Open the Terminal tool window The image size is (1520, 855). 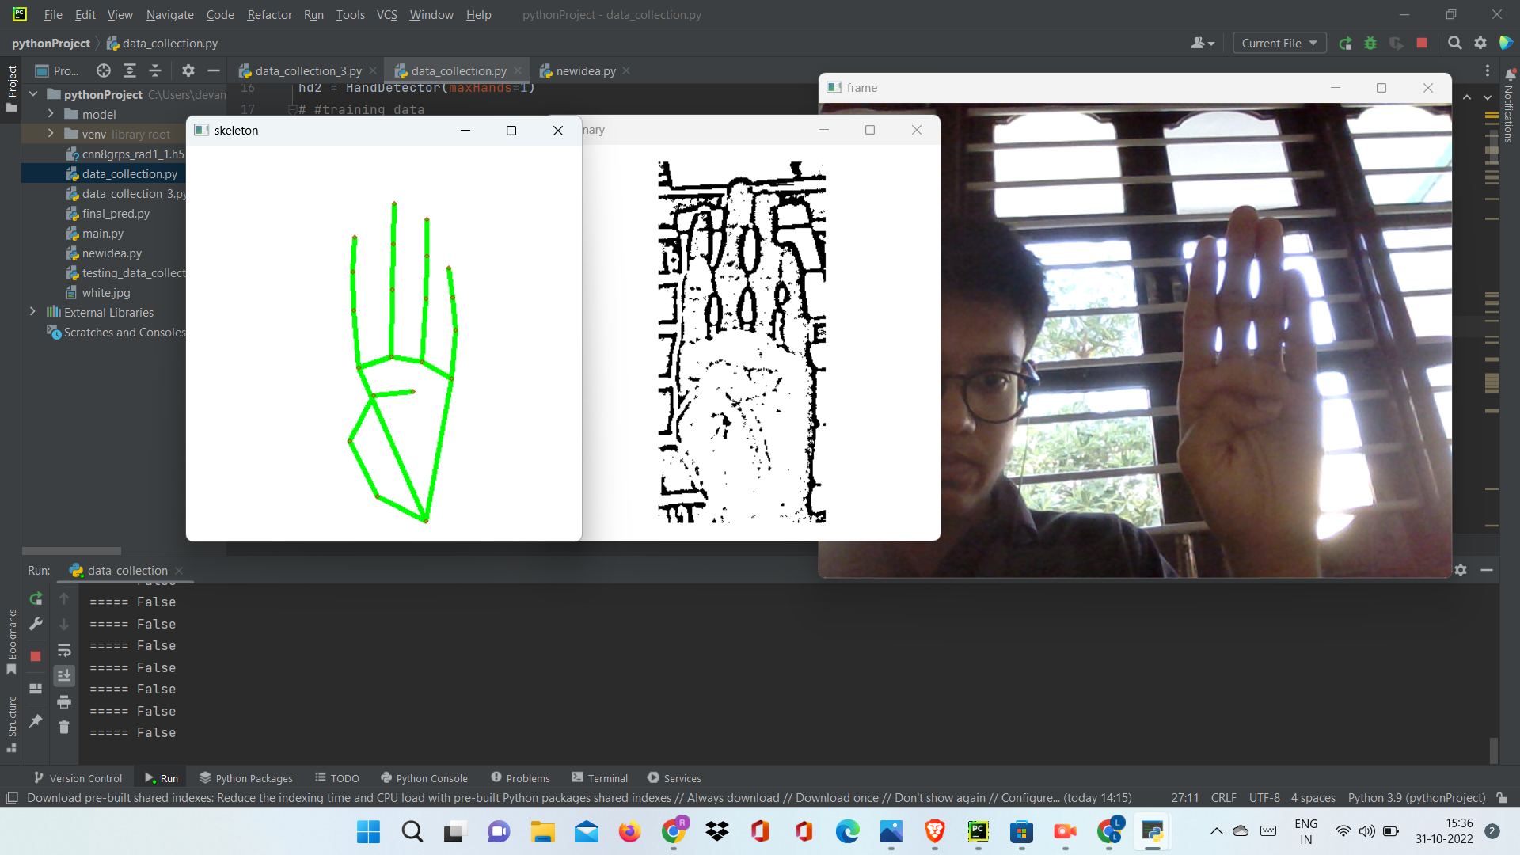[599, 778]
